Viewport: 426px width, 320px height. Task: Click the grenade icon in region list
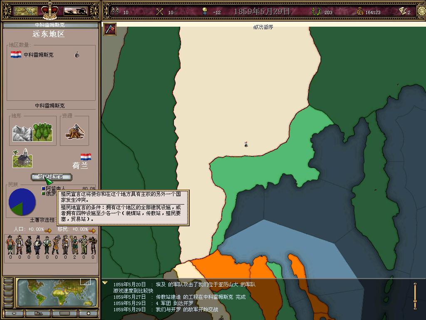[x=77, y=55]
